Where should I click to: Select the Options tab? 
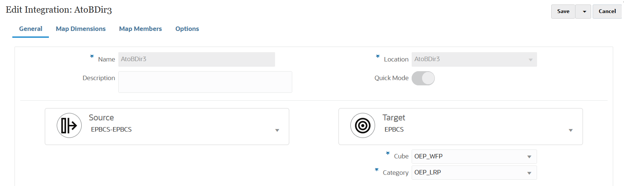tap(187, 29)
